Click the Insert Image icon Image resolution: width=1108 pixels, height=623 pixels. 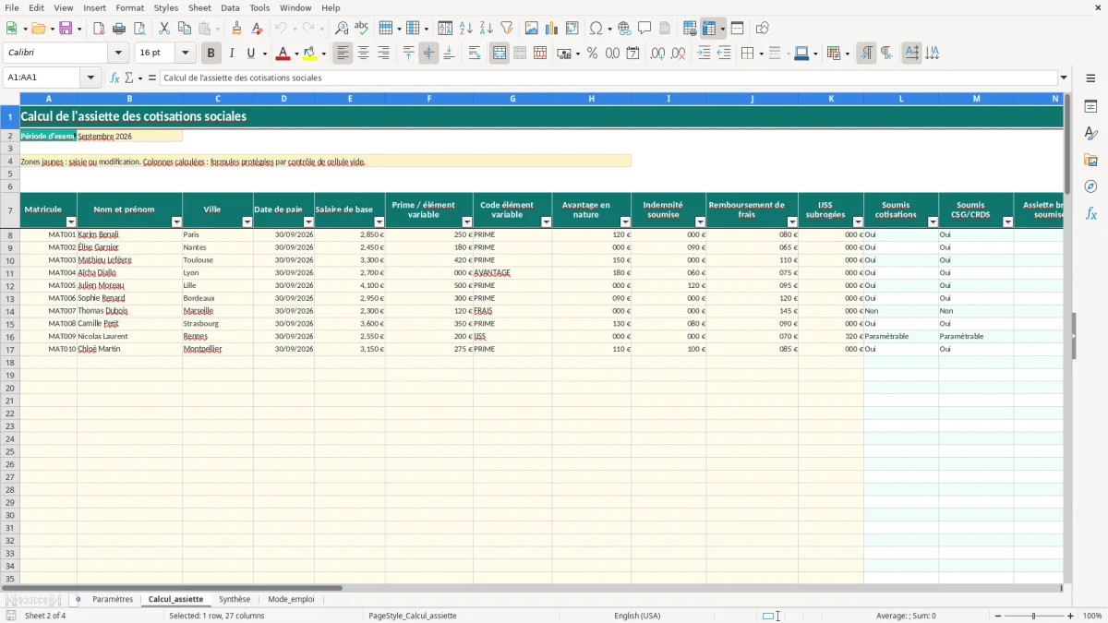(532, 29)
